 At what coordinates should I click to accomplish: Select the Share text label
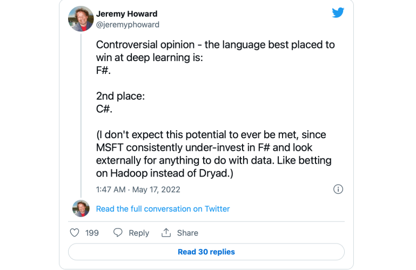[187, 233]
